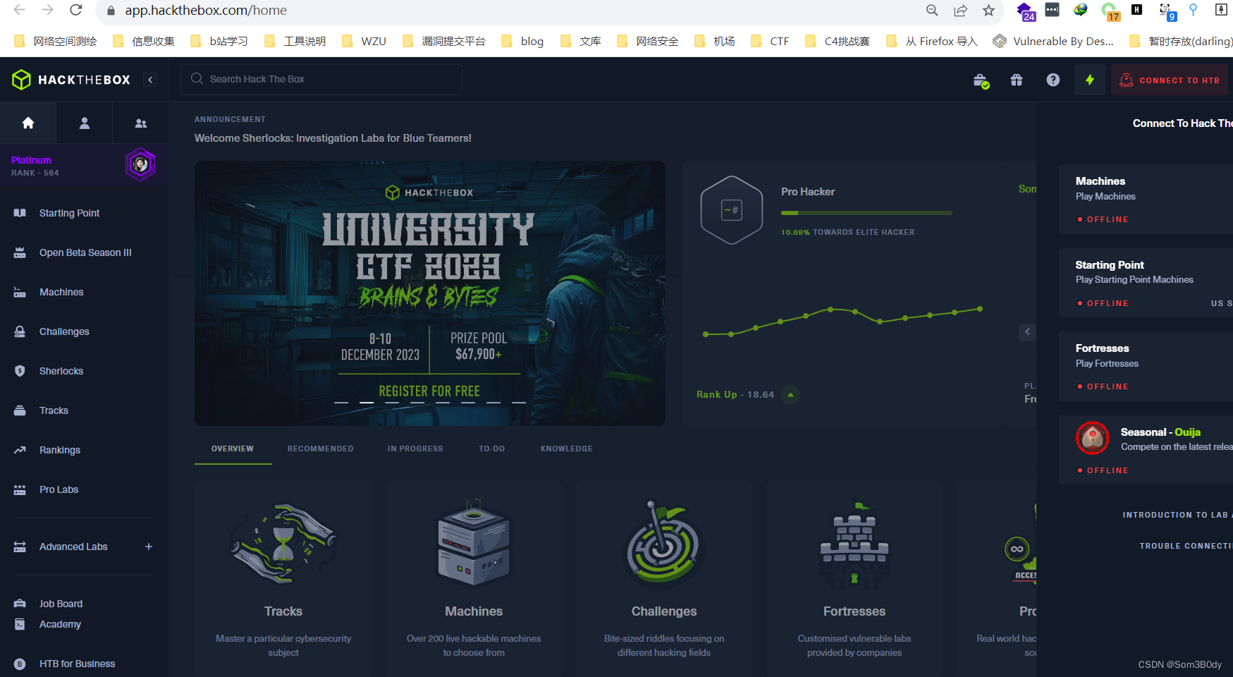Switch to the RECOMMENDED tab
This screenshot has width=1233, height=677.
321,449
